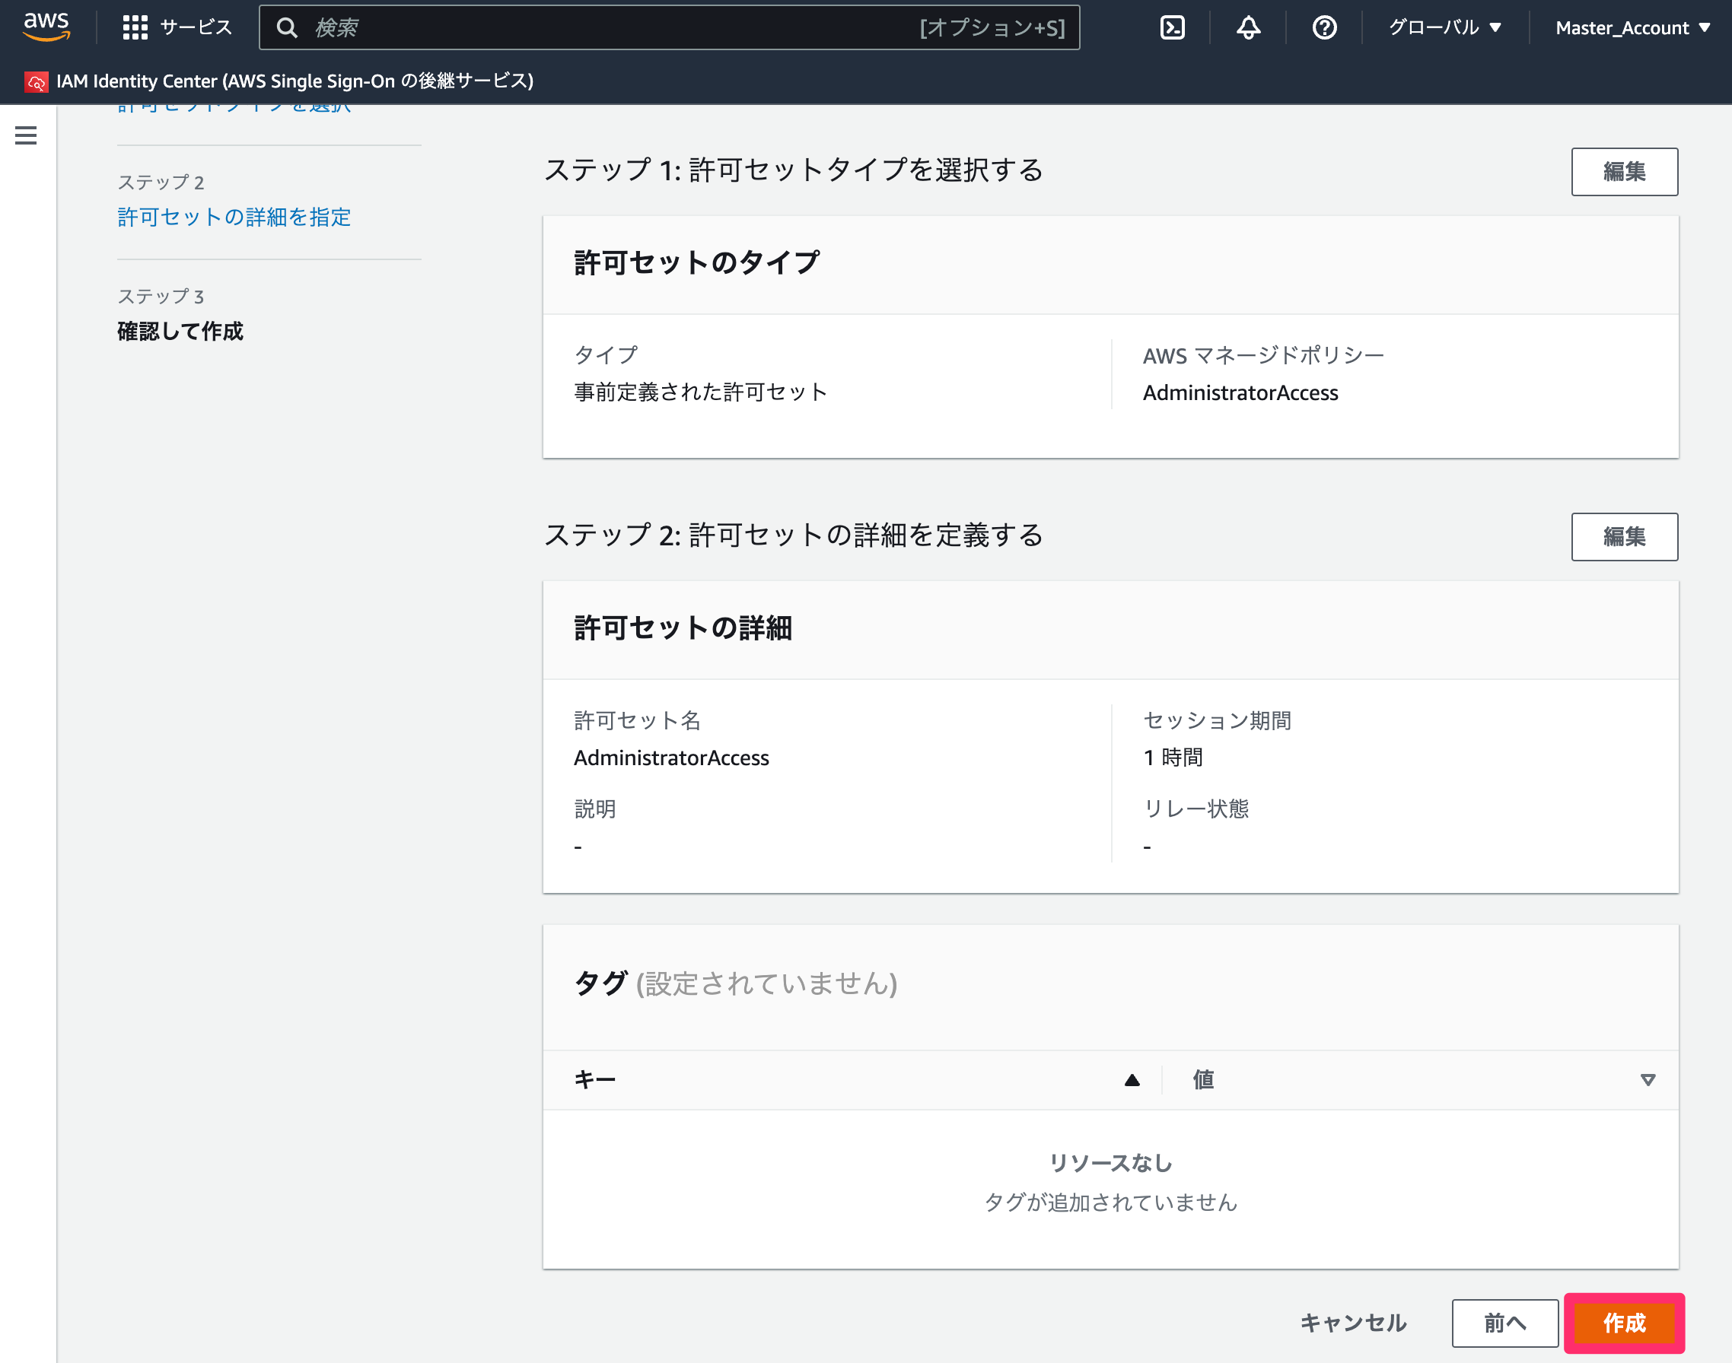Click the キャンセル button
Screen dimensions: 1732x1363
click(1353, 1323)
